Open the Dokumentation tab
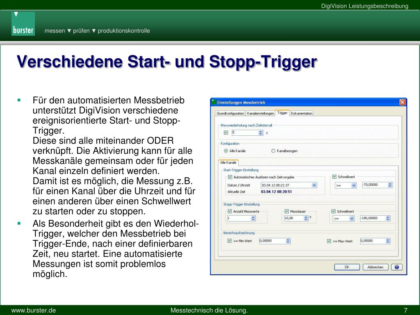 tap(301, 113)
